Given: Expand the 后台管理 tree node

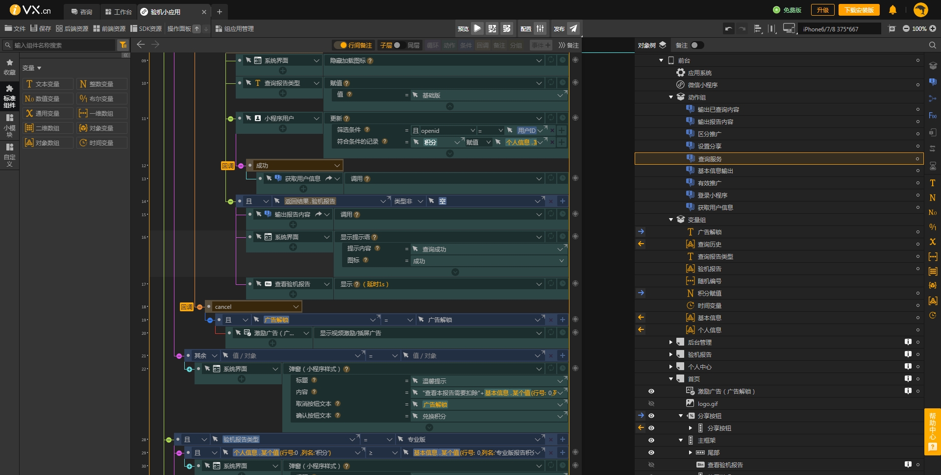Looking at the screenshot, I should click(671, 342).
